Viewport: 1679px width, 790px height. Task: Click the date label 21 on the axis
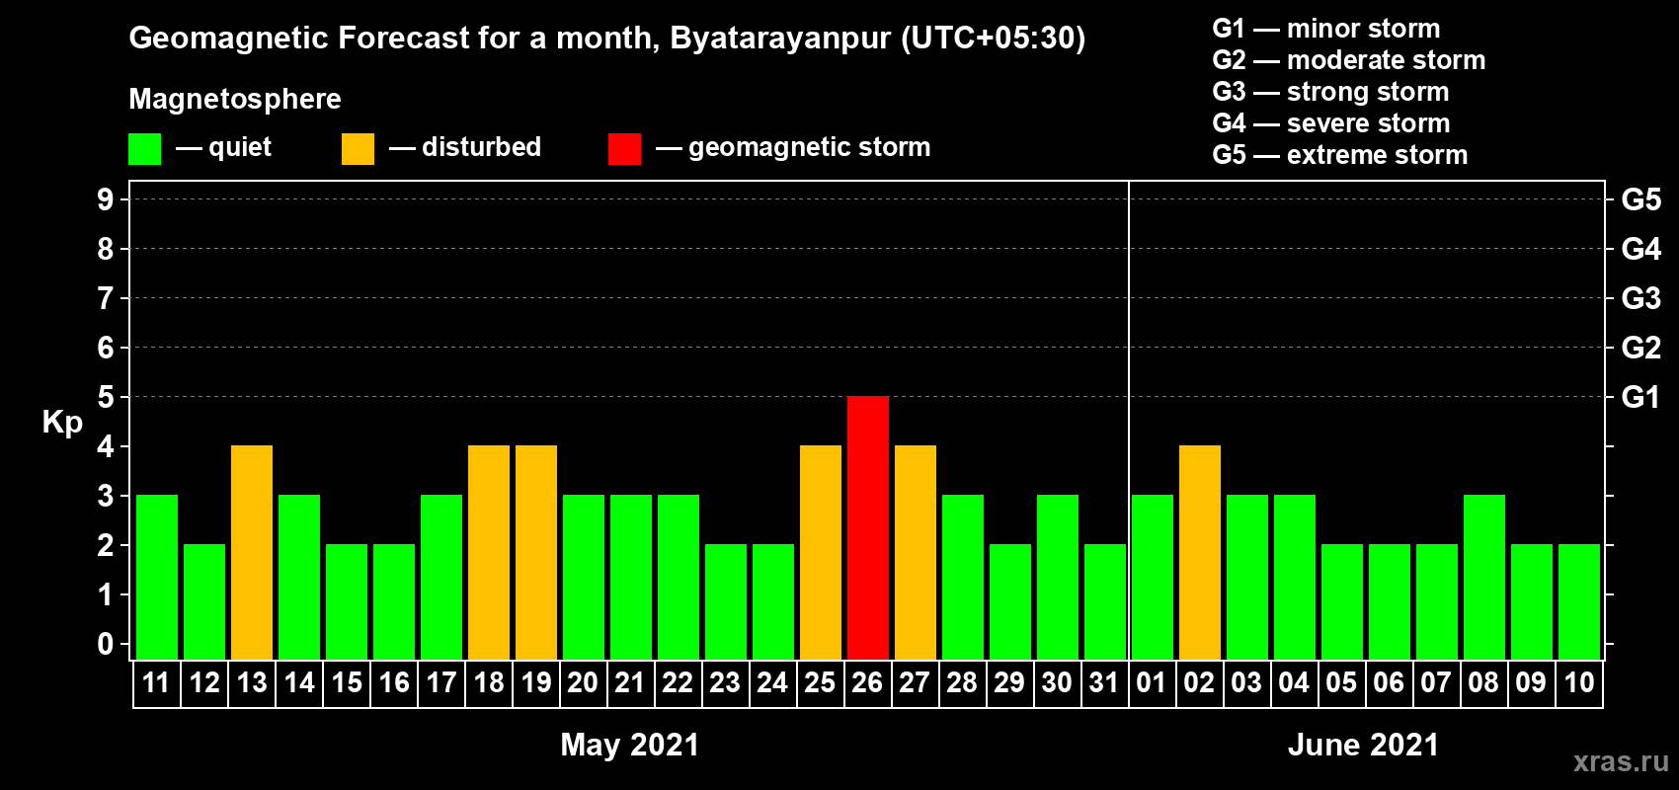point(630,682)
